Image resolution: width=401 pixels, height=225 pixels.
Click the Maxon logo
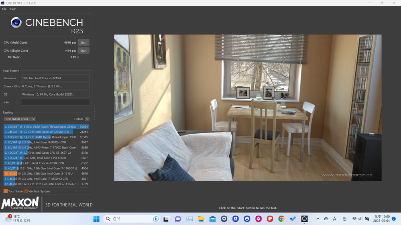[20, 203]
